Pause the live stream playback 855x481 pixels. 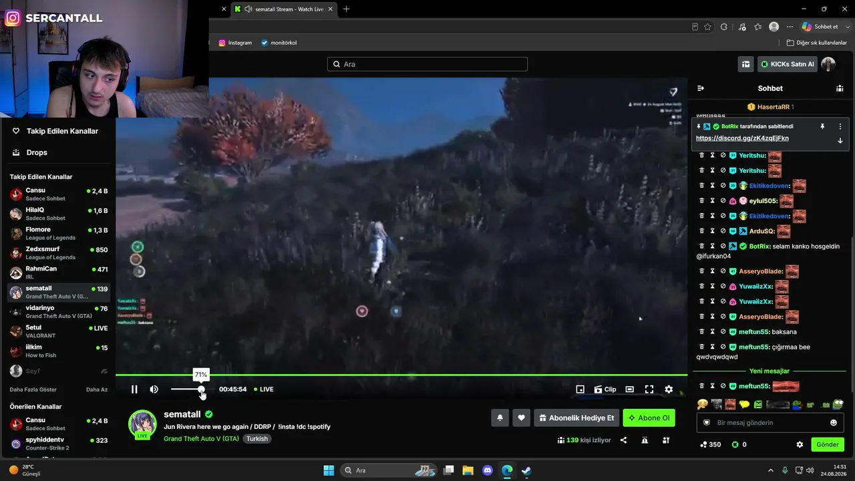point(134,389)
